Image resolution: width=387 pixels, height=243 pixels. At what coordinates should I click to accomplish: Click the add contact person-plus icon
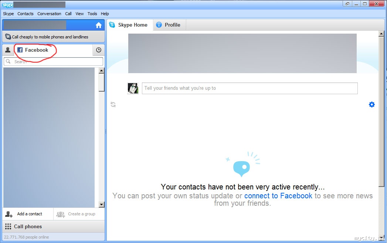9,214
